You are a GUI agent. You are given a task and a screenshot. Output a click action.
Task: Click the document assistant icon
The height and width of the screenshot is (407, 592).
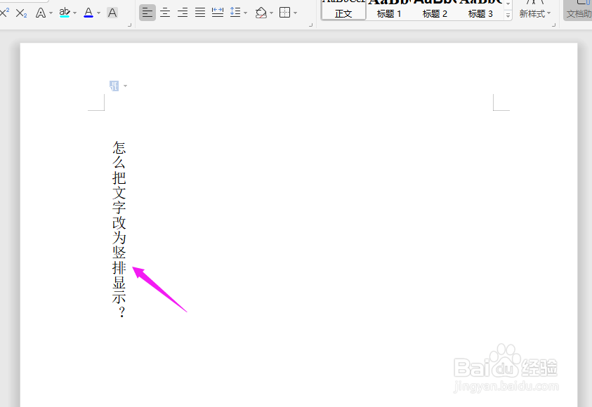click(580, 8)
